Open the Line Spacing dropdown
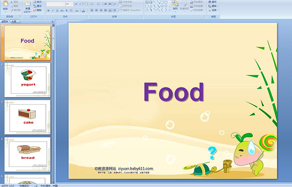Viewport: 292px width, 187px height. (115, 4)
